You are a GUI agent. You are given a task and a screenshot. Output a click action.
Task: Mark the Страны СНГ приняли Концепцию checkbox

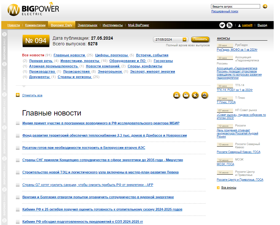(x=18, y=160)
